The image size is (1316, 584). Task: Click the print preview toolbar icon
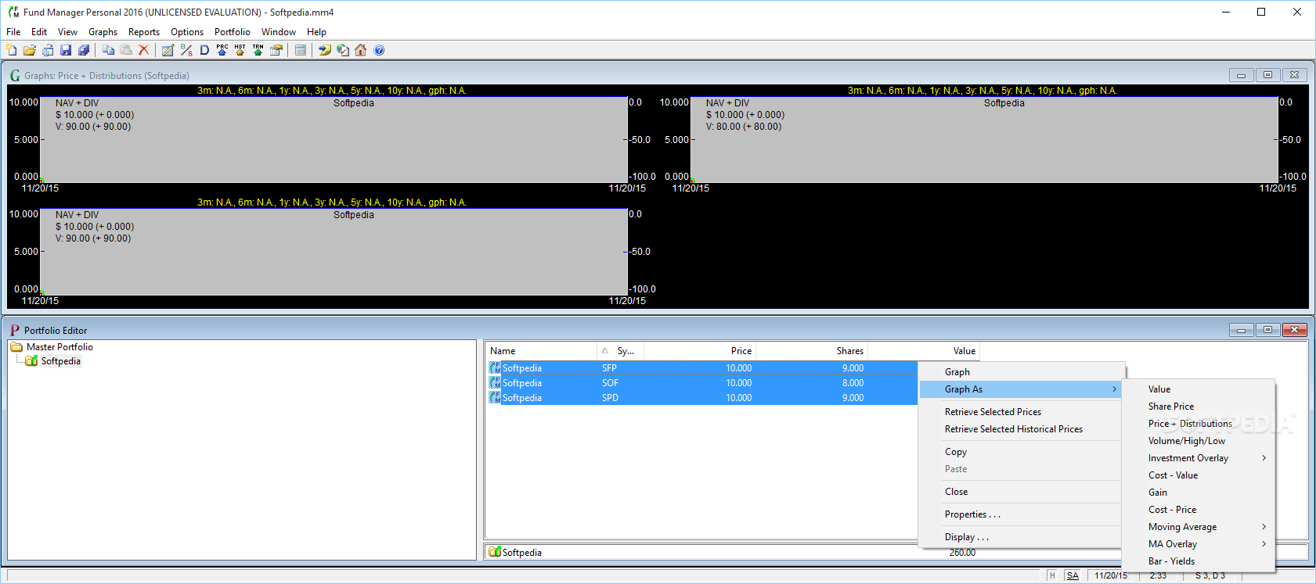coord(48,50)
